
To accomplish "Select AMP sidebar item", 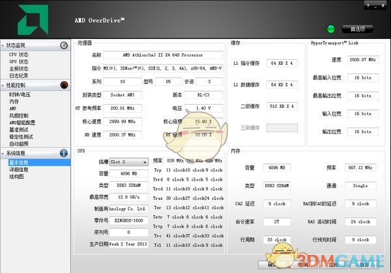I will point(13,109).
